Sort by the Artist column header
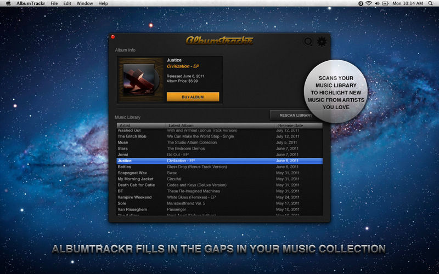The height and width of the screenshot is (274, 439). click(141, 125)
